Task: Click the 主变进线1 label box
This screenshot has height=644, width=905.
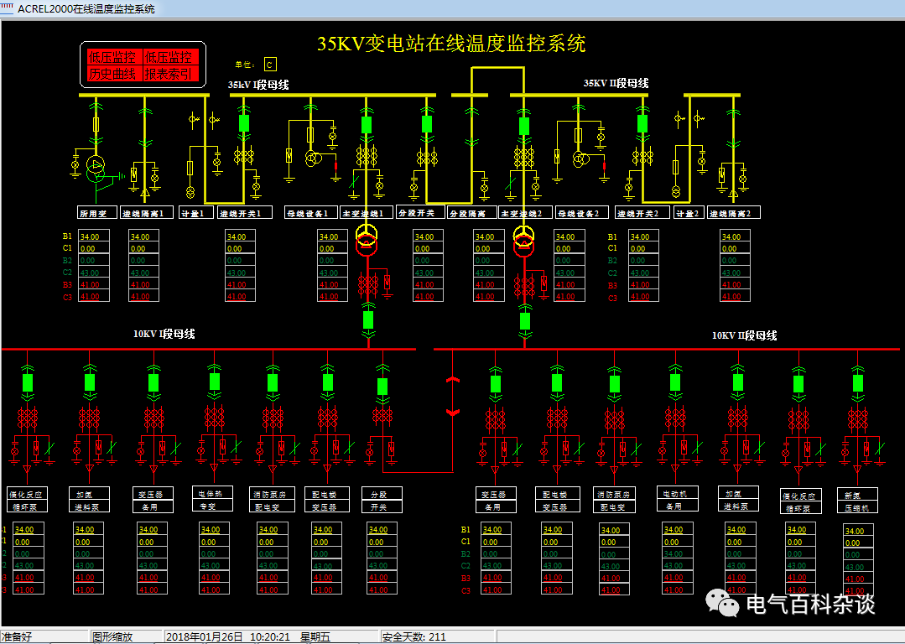Action: (367, 212)
